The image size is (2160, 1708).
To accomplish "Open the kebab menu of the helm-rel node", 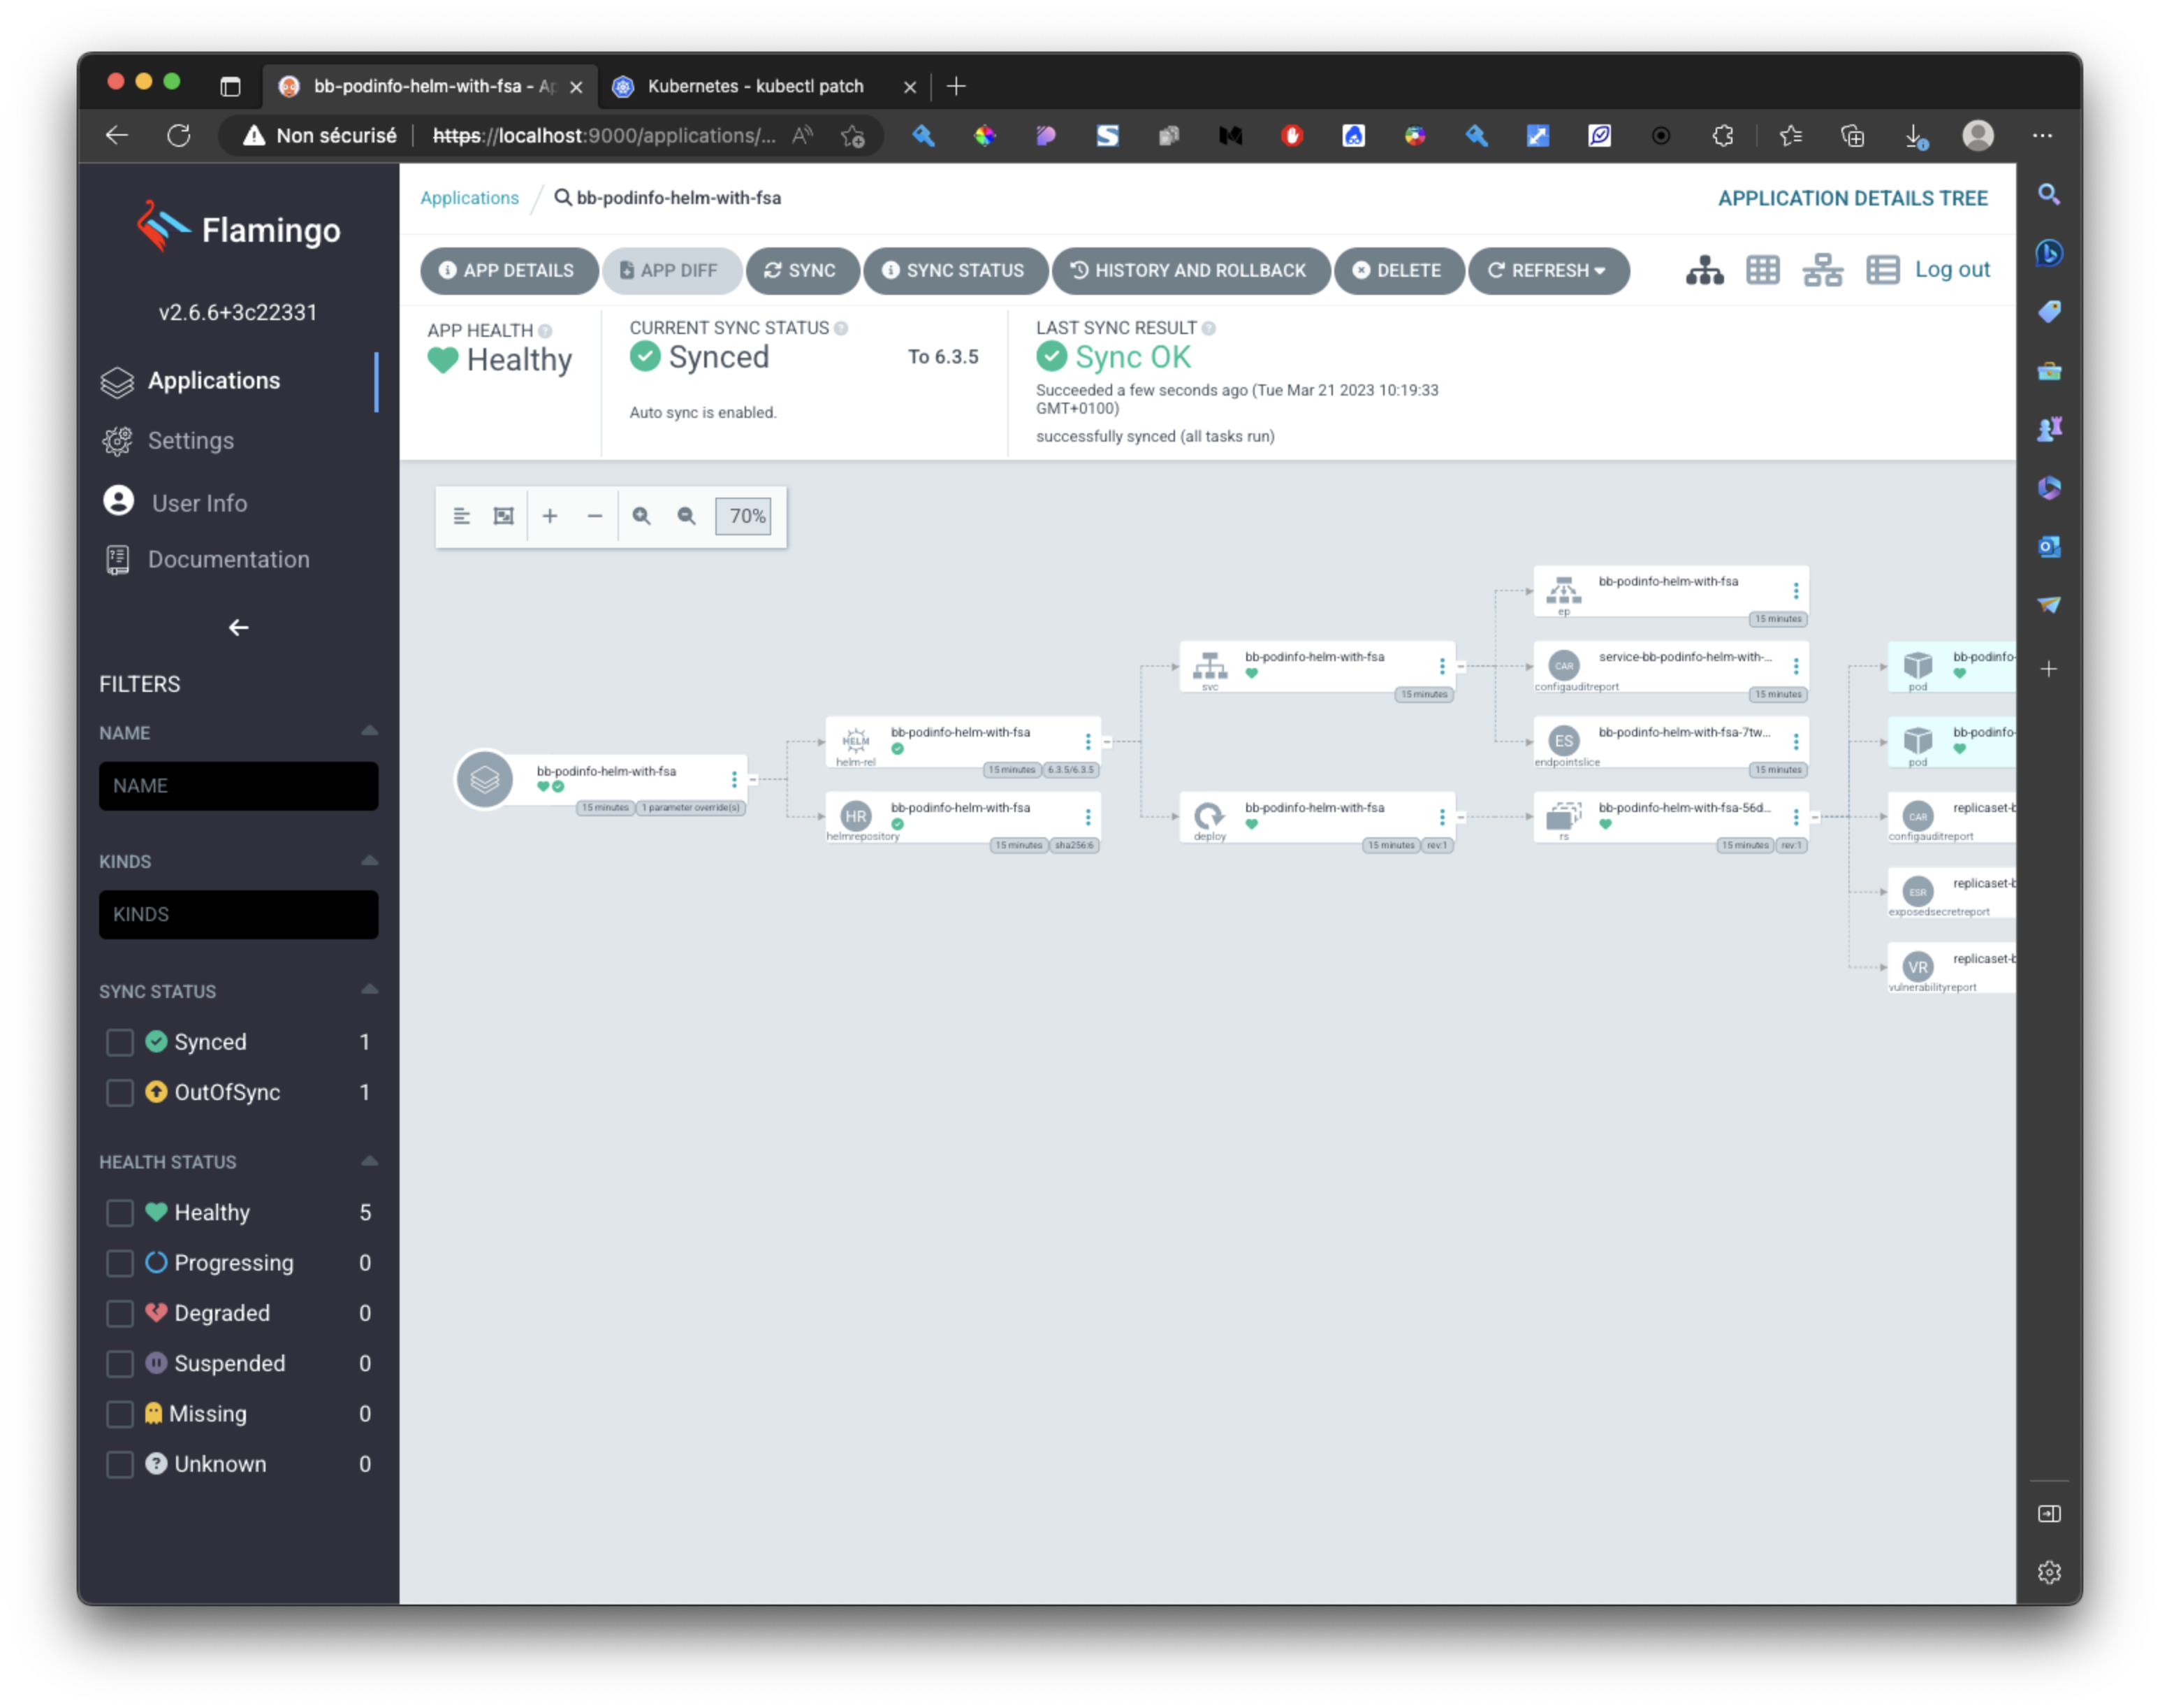I will point(1088,741).
